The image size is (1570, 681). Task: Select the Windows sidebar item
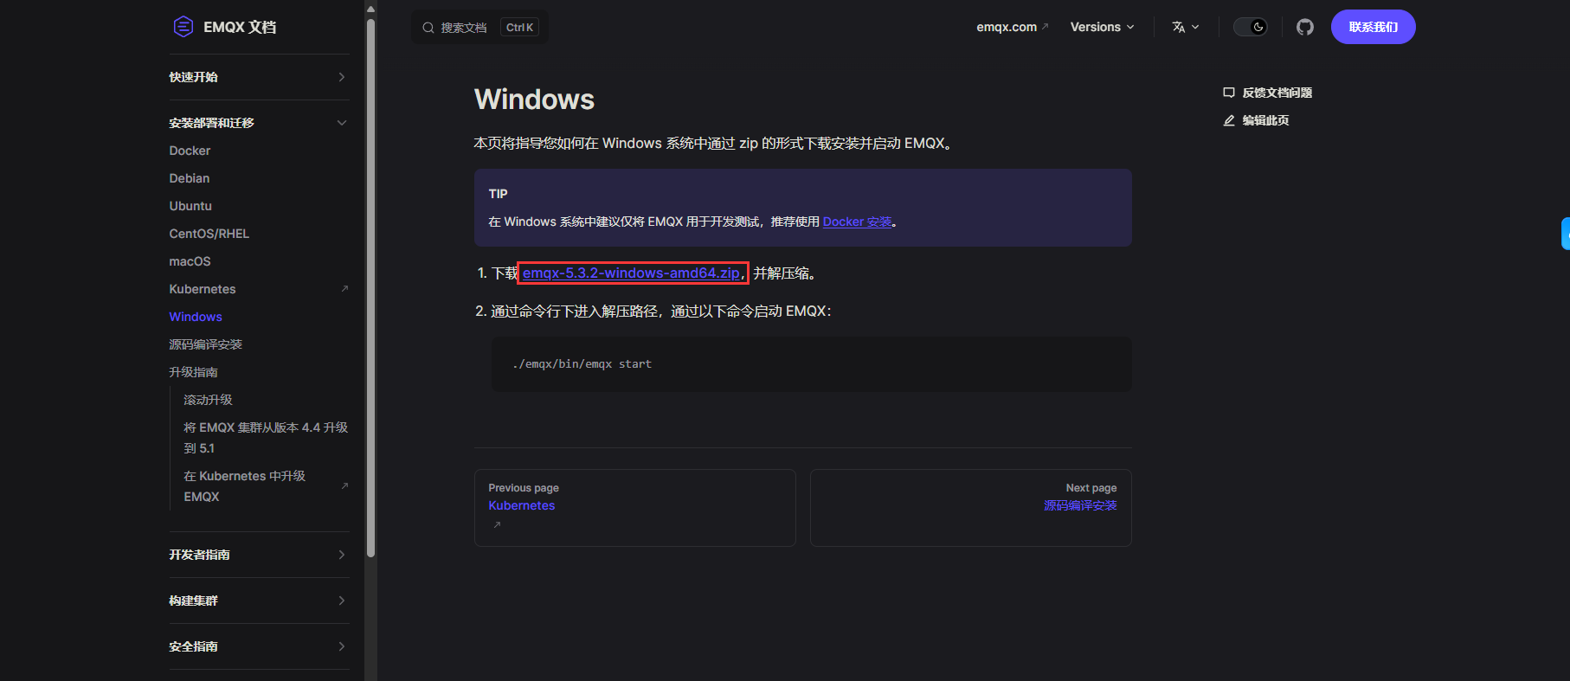coord(196,317)
